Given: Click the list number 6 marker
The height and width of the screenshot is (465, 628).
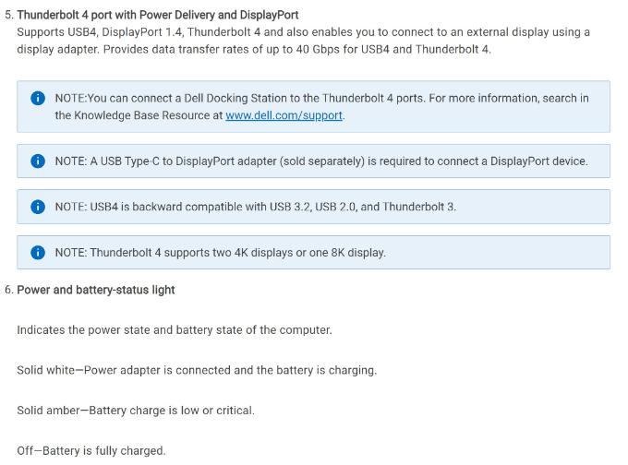Looking at the screenshot, I should click(x=8, y=290).
